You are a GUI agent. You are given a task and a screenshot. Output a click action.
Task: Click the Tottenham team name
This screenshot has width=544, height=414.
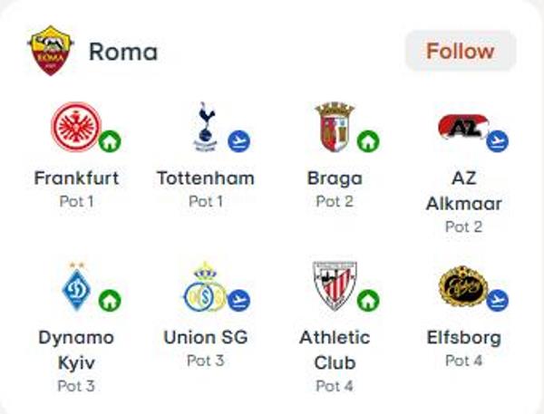(206, 178)
